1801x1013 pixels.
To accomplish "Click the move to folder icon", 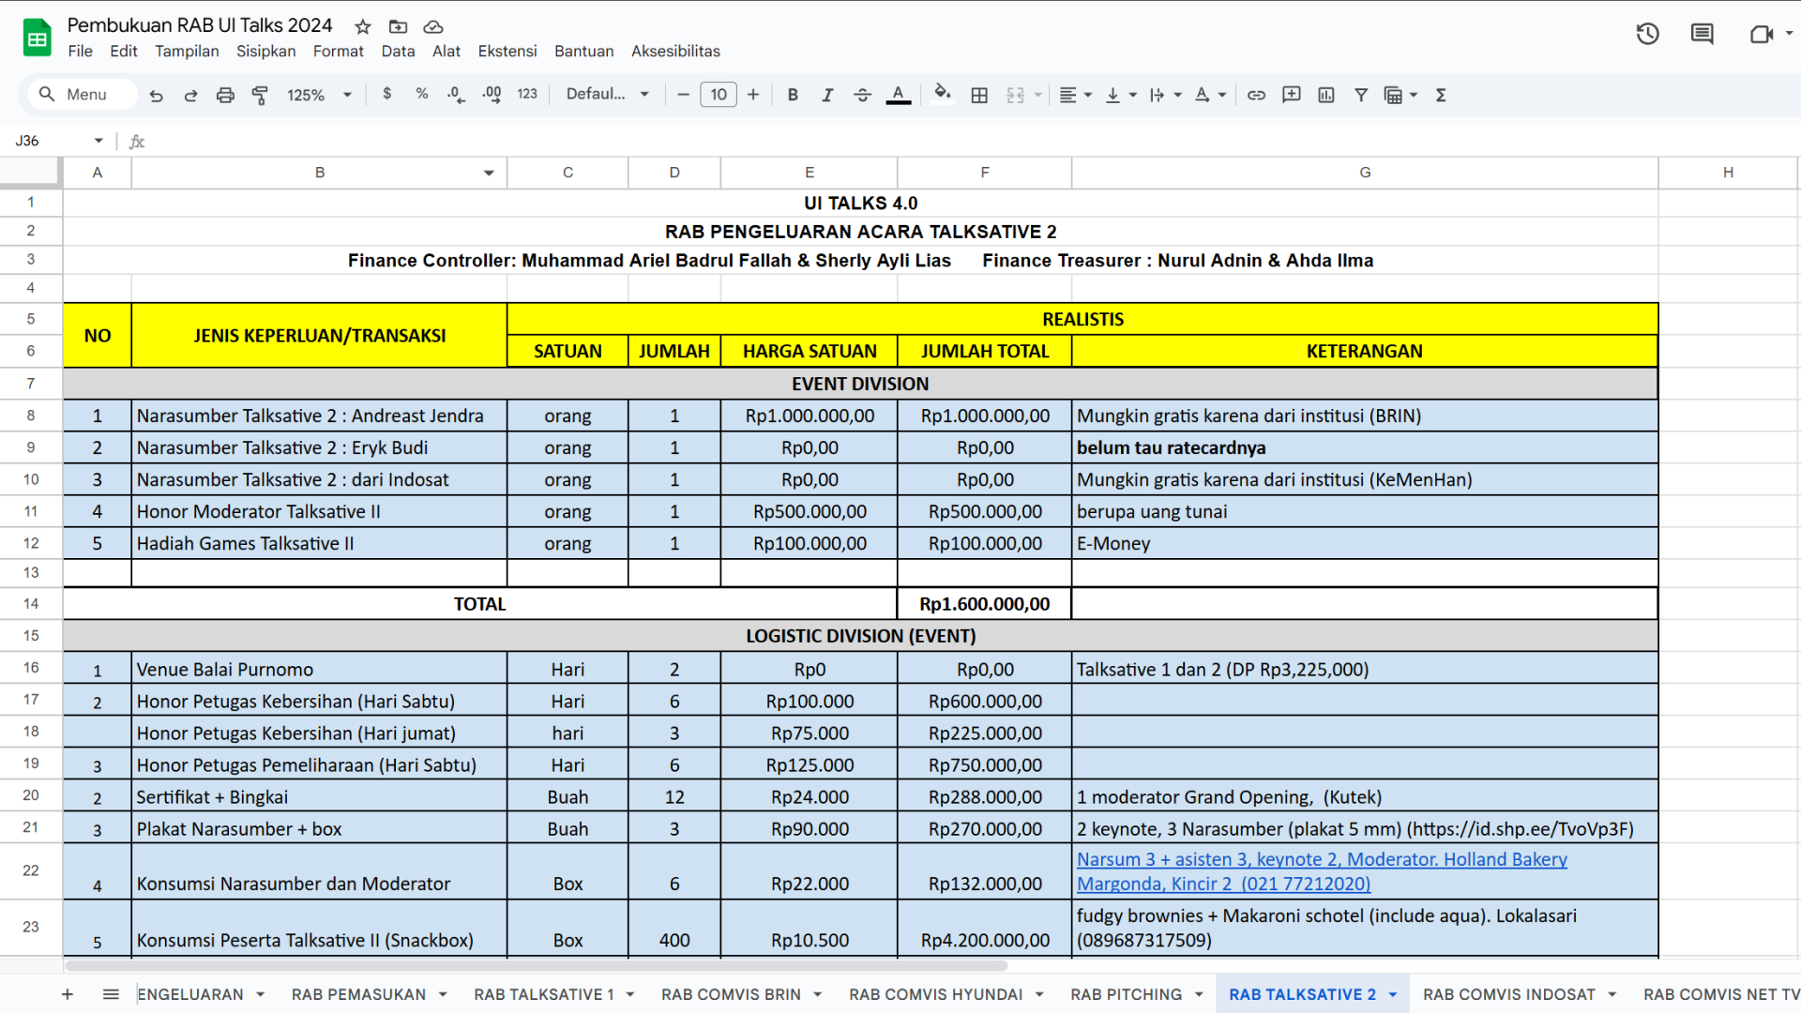I will [x=398, y=26].
